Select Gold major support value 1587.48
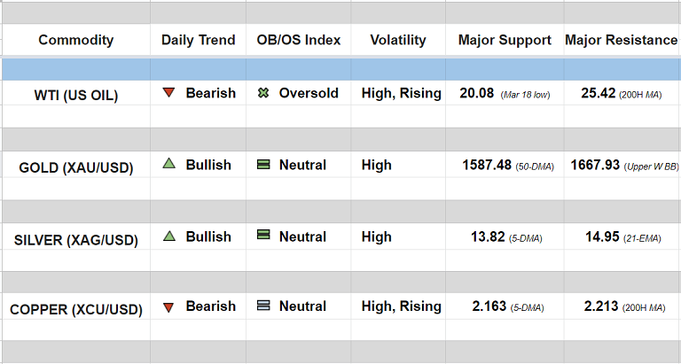The width and height of the screenshot is (681, 364). [x=487, y=165]
